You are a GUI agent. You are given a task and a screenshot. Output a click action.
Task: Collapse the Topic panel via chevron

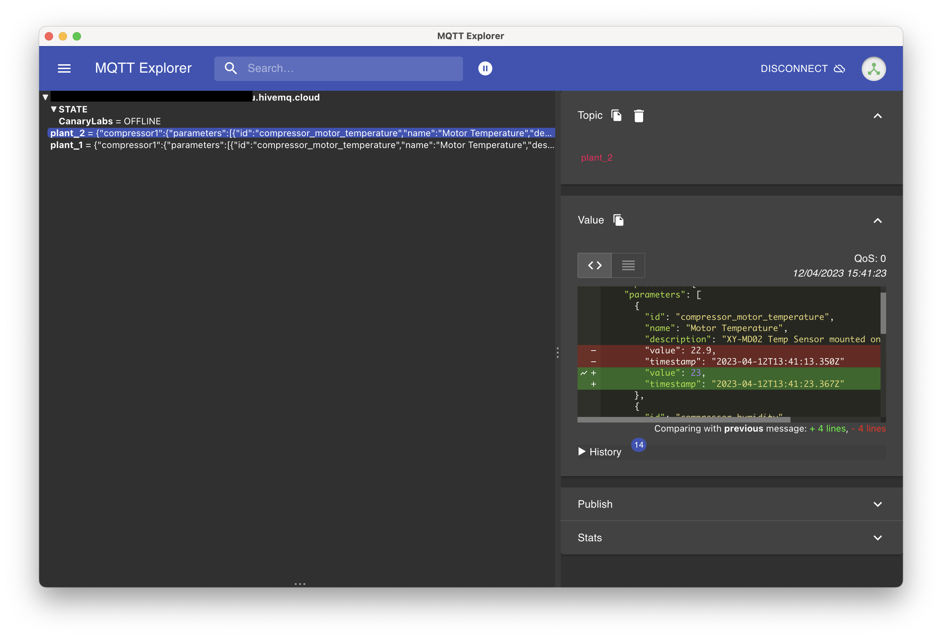[878, 116]
